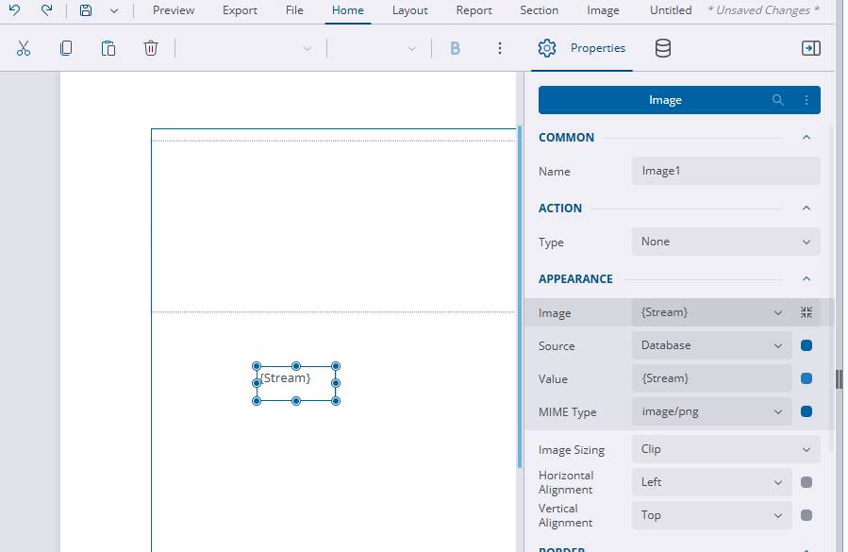Open the Image Sizing dropdown set to Clip
This screenshot has height=552, width=848.
click(x=725, y=449)
